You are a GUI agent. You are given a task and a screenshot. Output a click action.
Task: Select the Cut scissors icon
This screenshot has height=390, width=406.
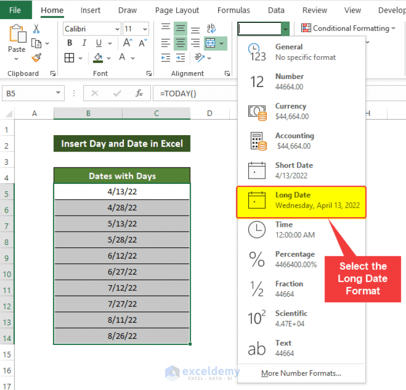[36, 29]
